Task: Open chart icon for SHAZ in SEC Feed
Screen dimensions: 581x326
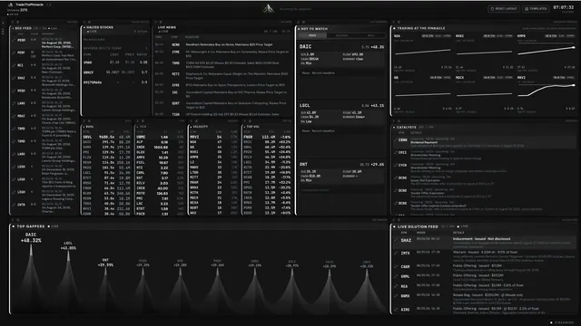Action: (x=14, y=78)
